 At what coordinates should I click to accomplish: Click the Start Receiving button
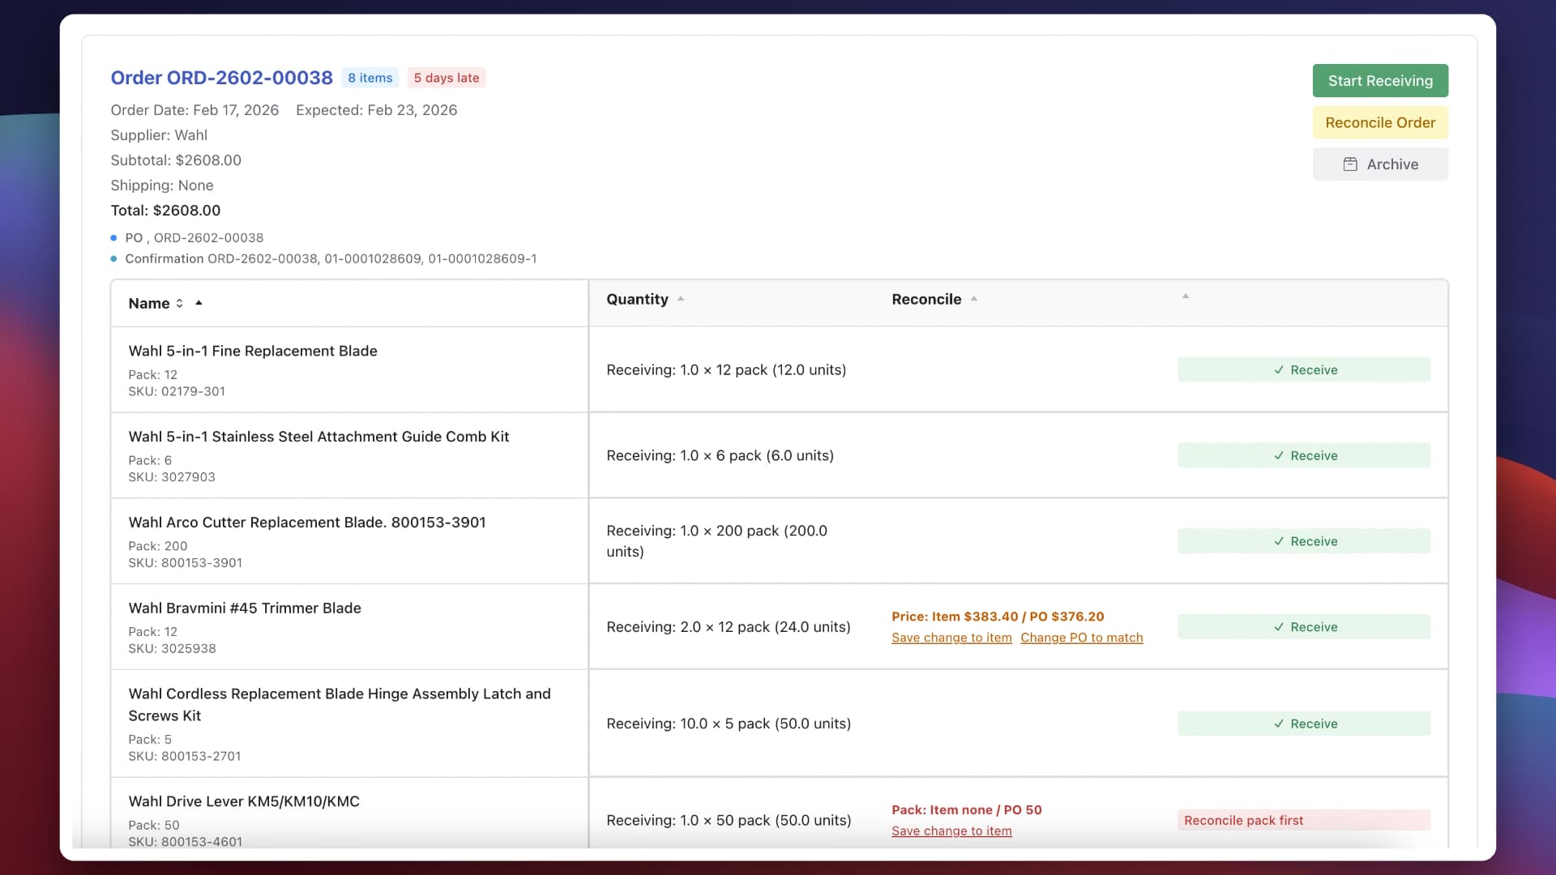tap(1380, 81)
